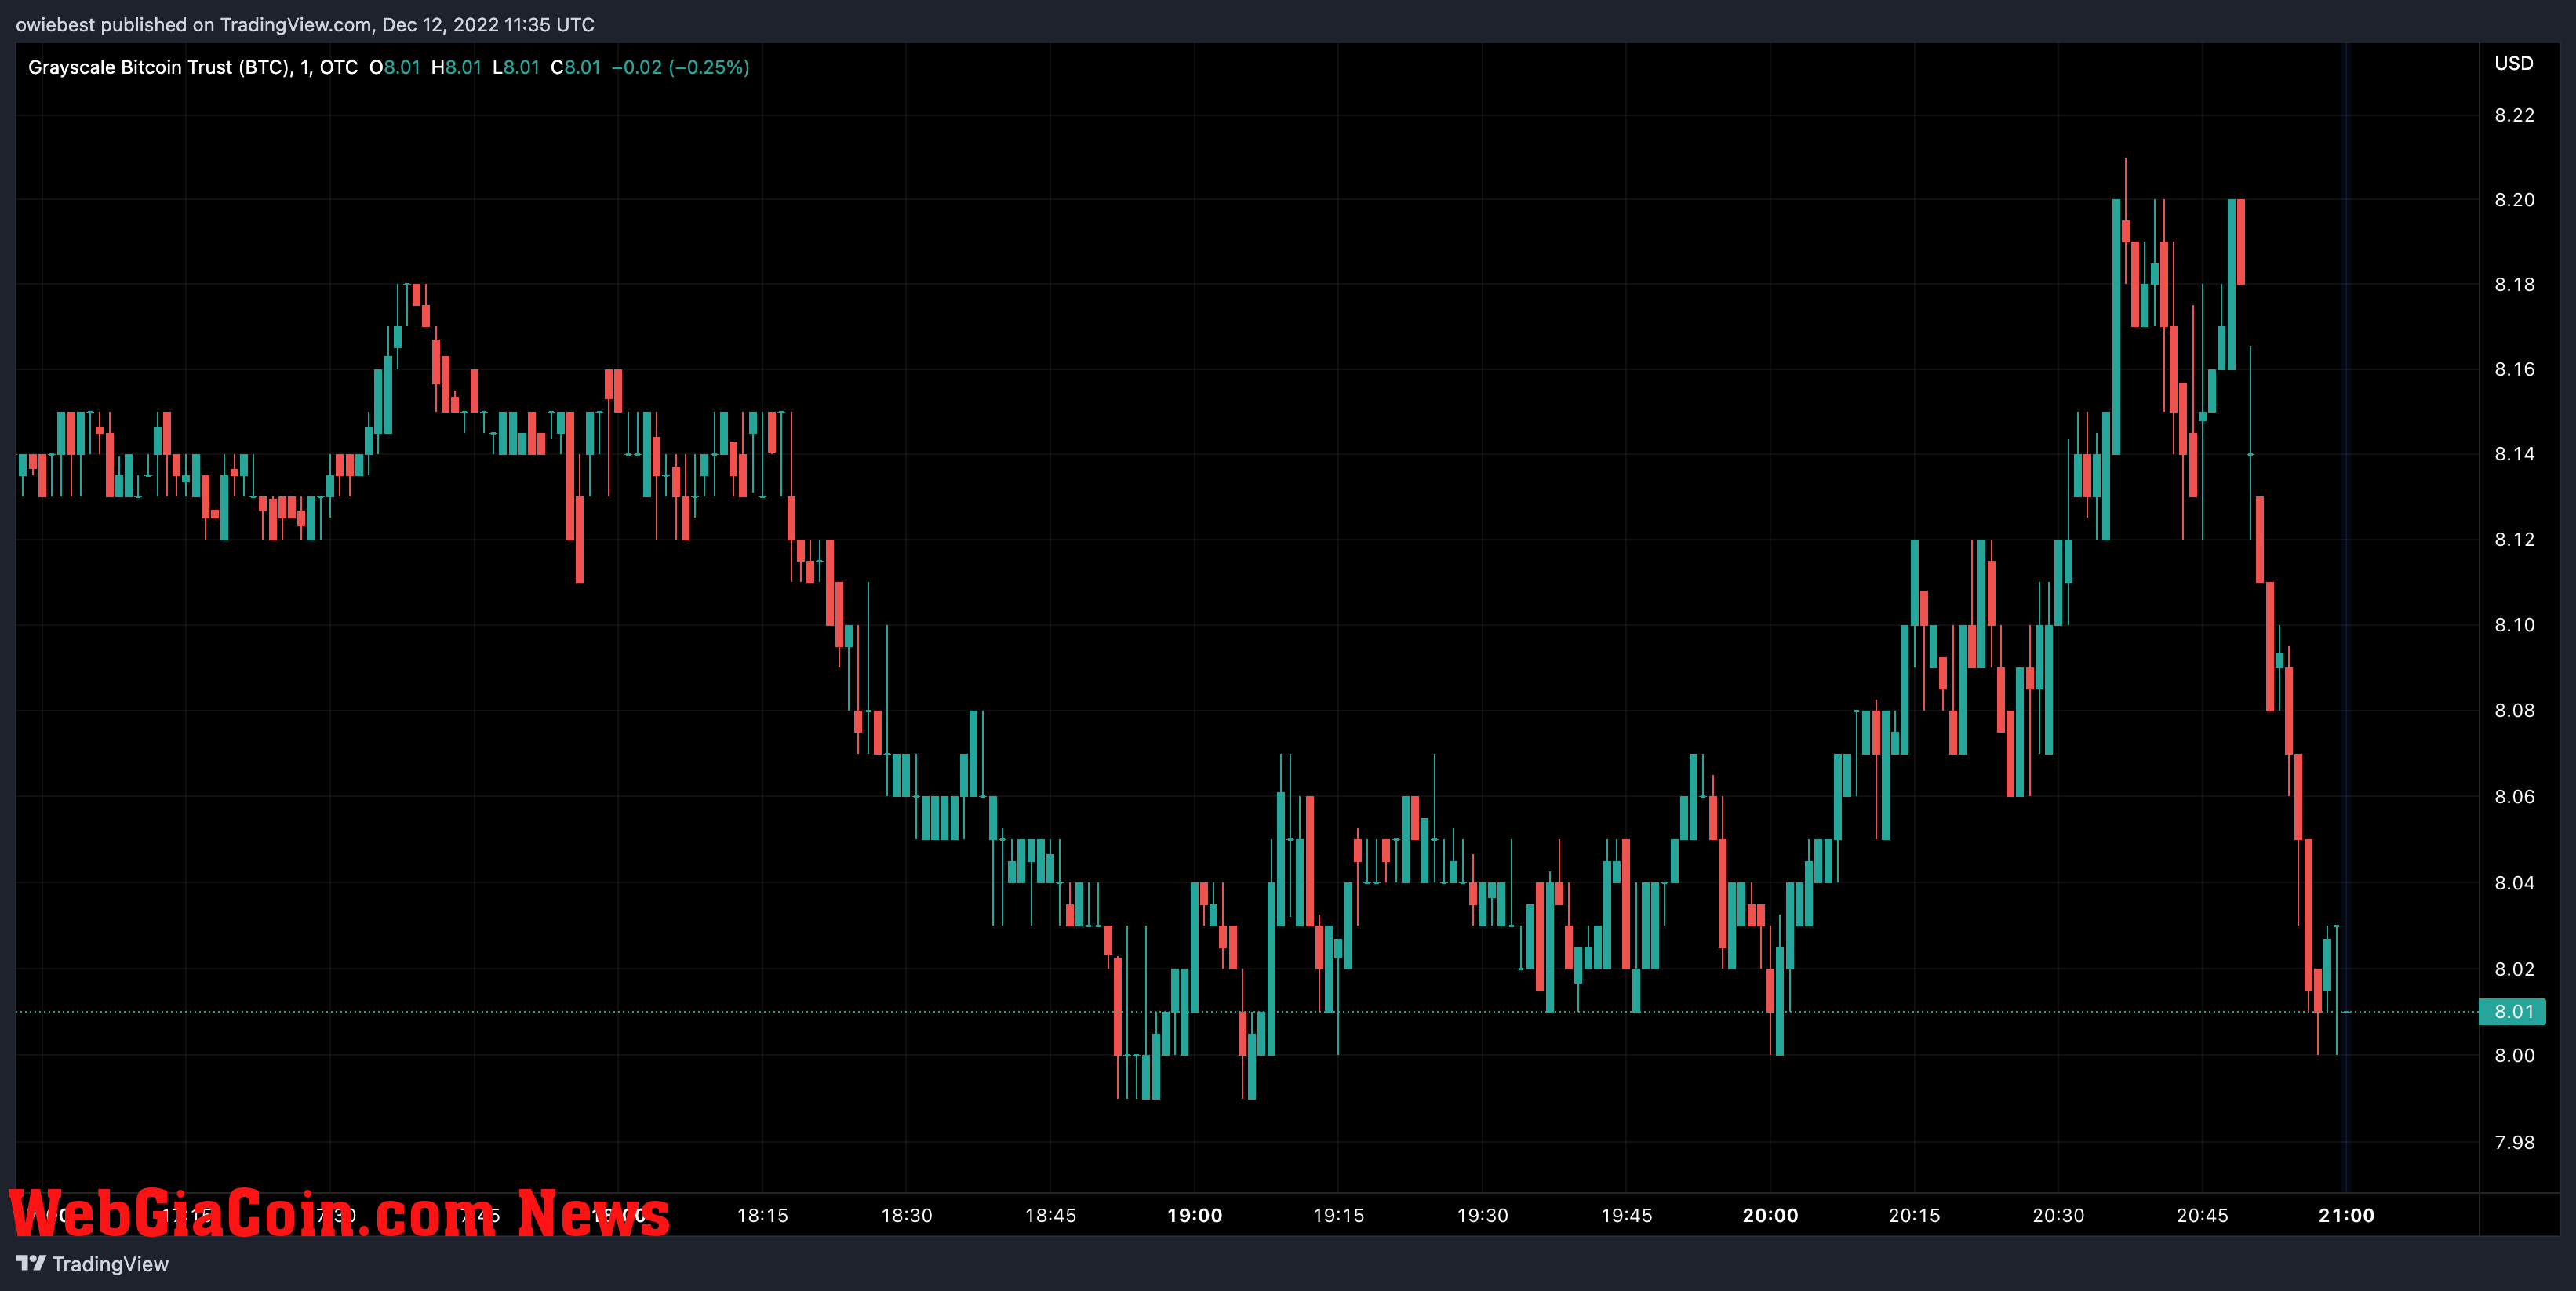Click the 19:30 time axis label
Image resolution: width=2576 pixels, height=1291 pixels.
tap(1482, 1216)
